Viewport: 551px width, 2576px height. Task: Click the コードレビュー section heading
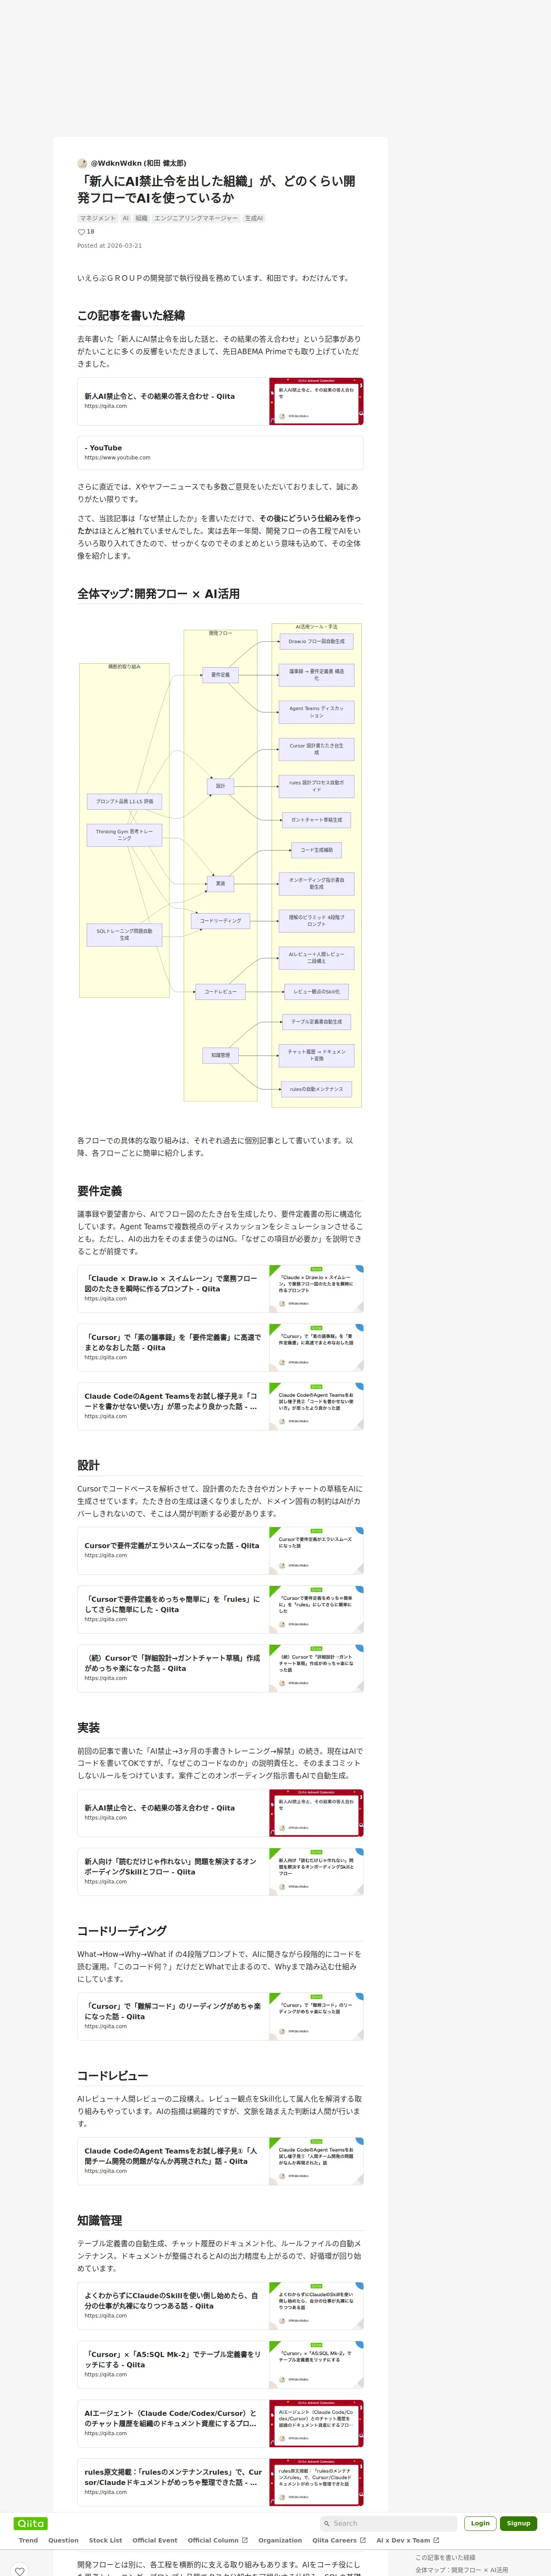112,2076
